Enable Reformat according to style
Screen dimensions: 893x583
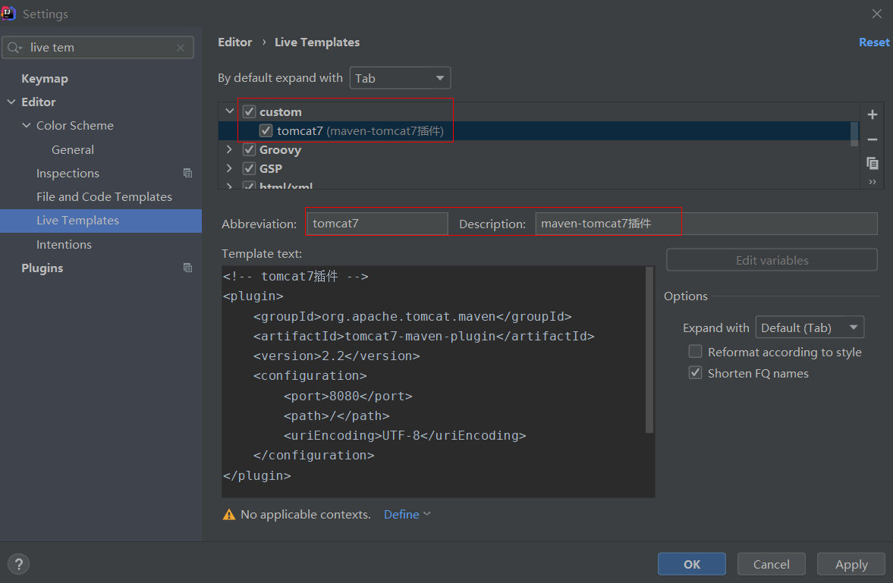(696, 352)
